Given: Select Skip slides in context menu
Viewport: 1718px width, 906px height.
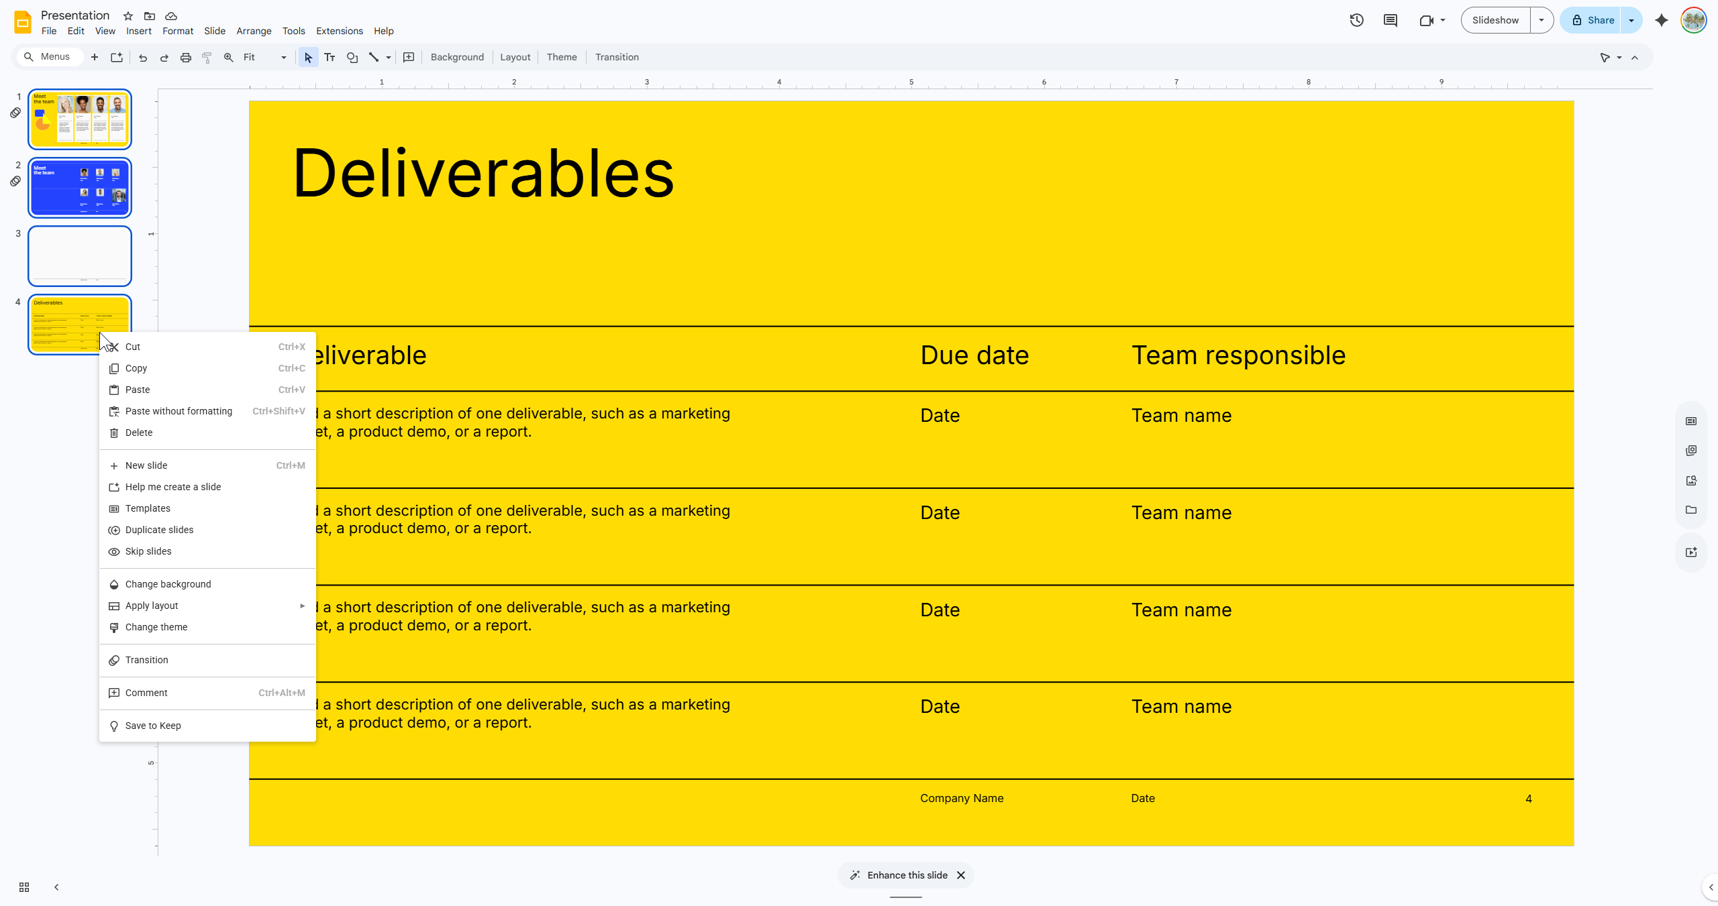Looking at the screenshot, I should coord(207,551).
